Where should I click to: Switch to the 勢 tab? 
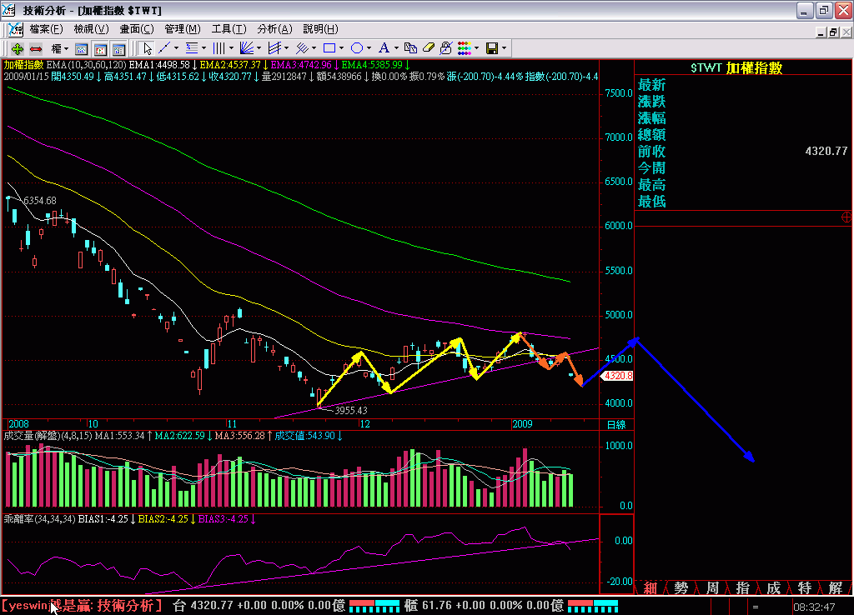(x=681, y=587)
